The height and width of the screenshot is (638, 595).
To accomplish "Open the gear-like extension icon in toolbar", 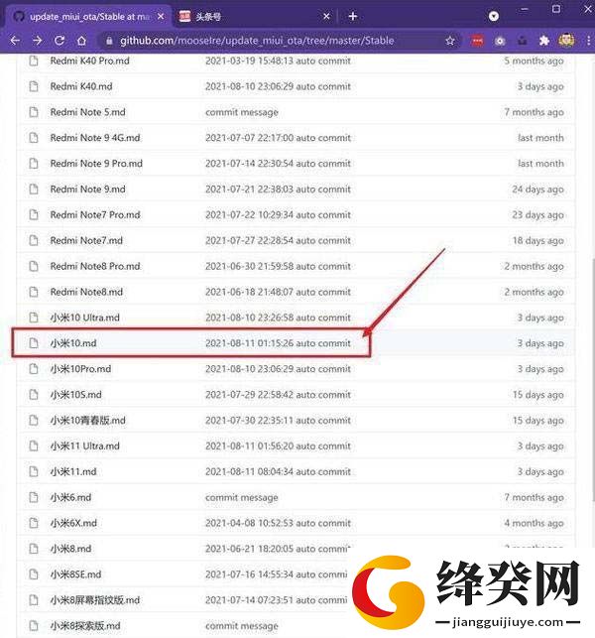I will pyautogui.click(x=500, y=41).
